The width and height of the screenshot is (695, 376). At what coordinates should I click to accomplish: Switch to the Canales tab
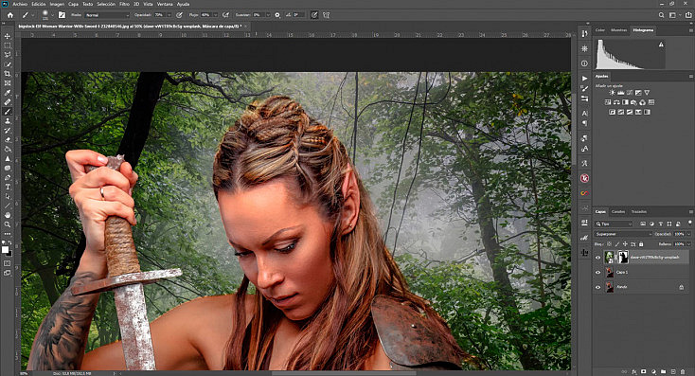tap(618, 212)
